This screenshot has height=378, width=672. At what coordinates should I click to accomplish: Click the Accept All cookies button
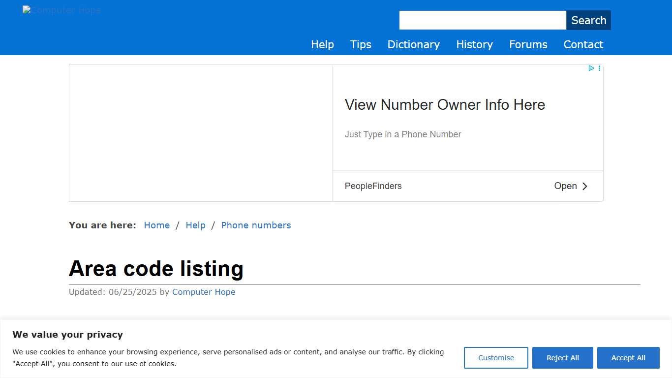(628, 358)
